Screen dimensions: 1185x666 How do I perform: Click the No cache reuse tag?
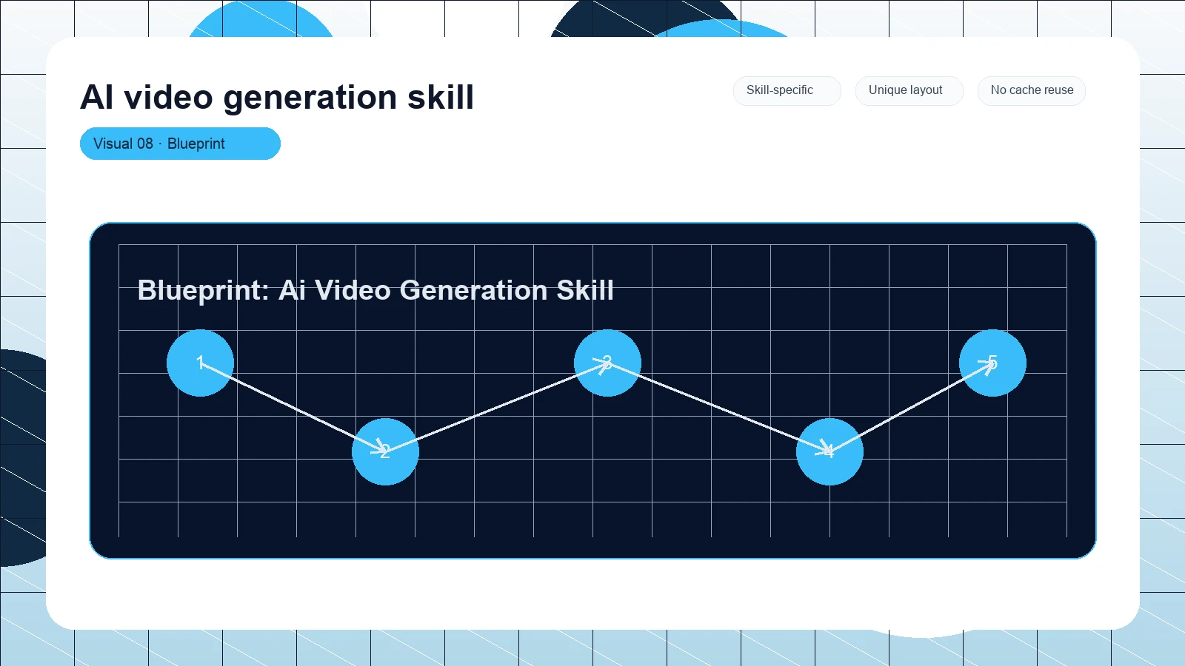1031,90
